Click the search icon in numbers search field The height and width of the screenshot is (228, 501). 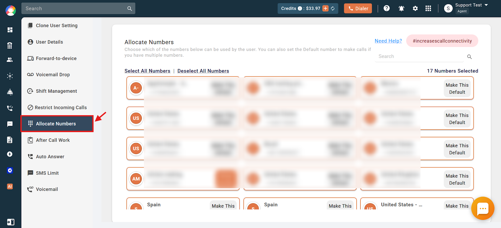[x=469, y=57]
